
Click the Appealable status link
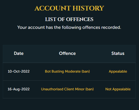tap(118, 71)
